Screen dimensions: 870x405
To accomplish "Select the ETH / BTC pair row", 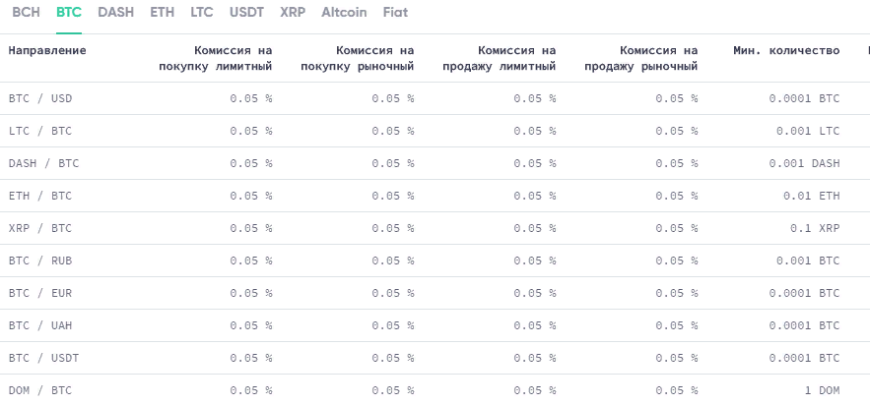I will coord(435,196).
